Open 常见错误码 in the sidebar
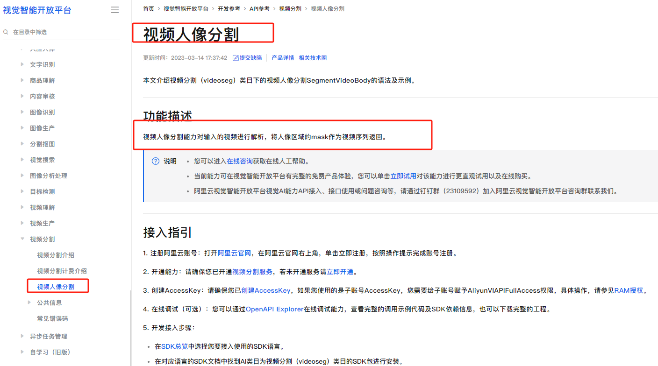The image size is (658, 366). (52, 318)
